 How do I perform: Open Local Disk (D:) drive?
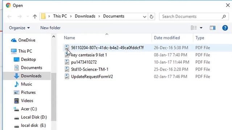34,117
